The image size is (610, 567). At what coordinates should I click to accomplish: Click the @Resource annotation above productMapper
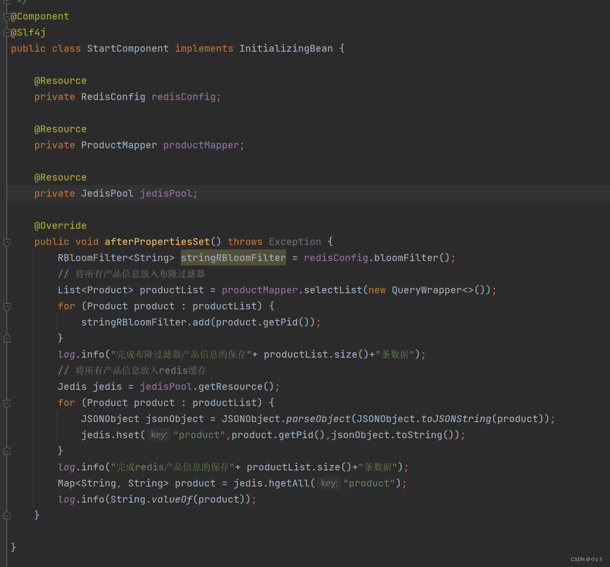coord(61,129)
